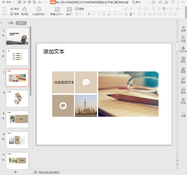This screenshot has width=187, height=175.
Task: Collapse the slide panel with double chevron
Action: click(1, 23)
